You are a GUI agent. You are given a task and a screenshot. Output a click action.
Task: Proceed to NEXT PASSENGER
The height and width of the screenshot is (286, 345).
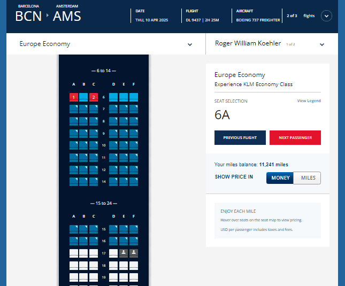[x=295, y=137]
